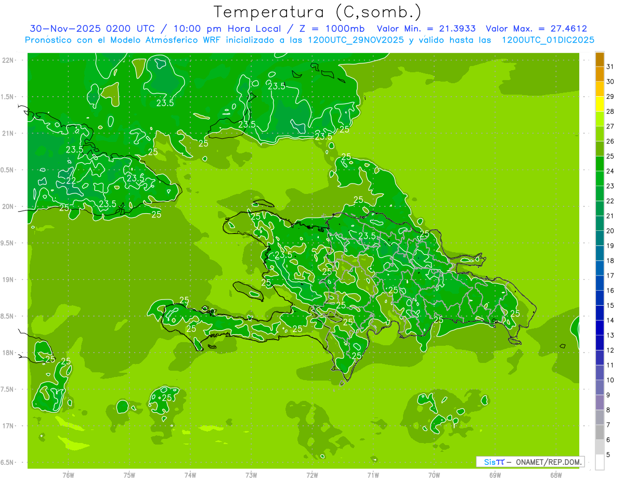624x482 pixels.
Task: Click the "SisTT - ONAMET/REP.DOM." credit label
Action: (x=530, y=462)
